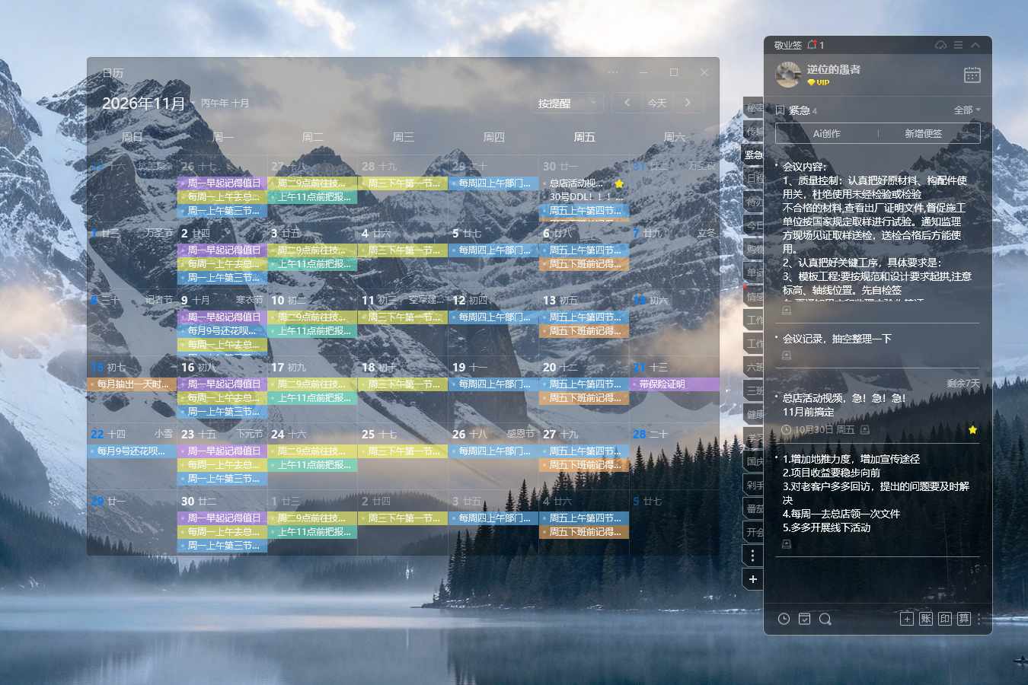Open the 账 accounting tool icon
Screen dimensions: 1028x685
click(926, 619)
